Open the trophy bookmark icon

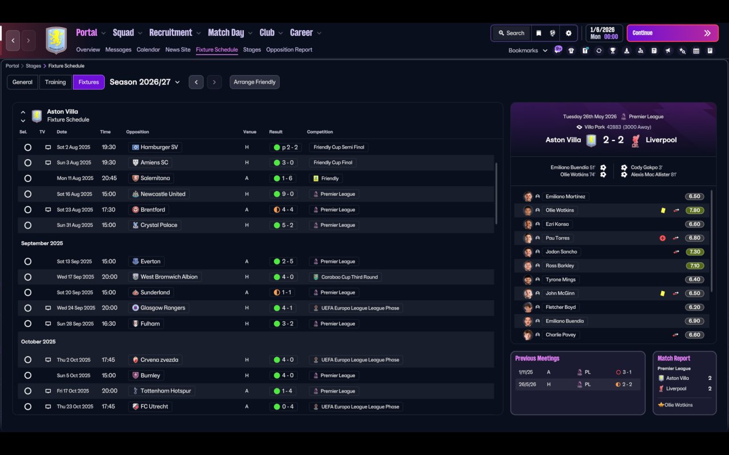(613, 51)
